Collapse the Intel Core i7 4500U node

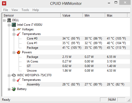(9, 25)
